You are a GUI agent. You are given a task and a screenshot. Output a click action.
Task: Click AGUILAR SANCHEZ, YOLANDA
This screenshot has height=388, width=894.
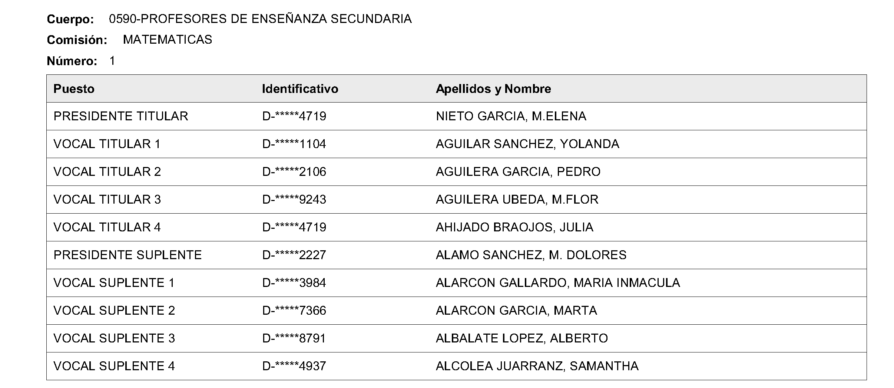tap(527, 144)
